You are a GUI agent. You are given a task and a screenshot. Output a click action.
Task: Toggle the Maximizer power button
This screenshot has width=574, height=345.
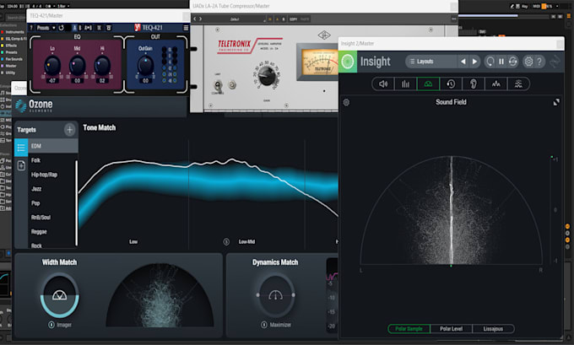coord(264,325)
